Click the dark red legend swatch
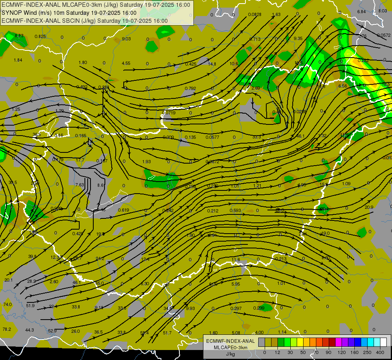The height and width of the screenshot is (360, 392). pyautogui.click(x=332, y=342)
